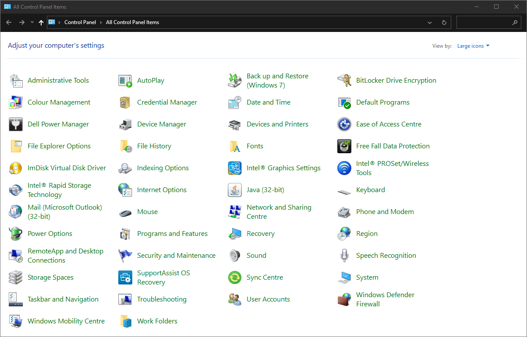The height and width of the screenshot is (337, 527).
Task: Go up one level with Up arrow
Action: coord(41,22)
